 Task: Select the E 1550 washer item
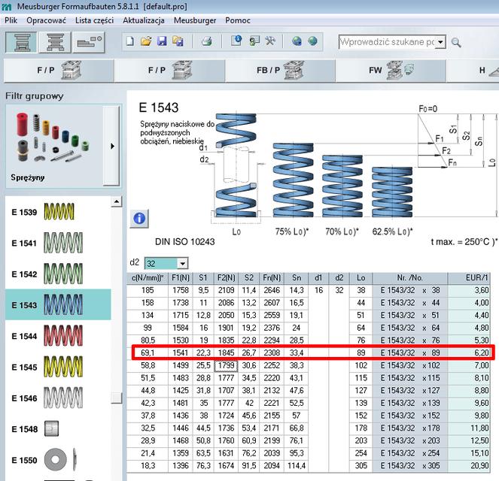click(x=58, y=460)
